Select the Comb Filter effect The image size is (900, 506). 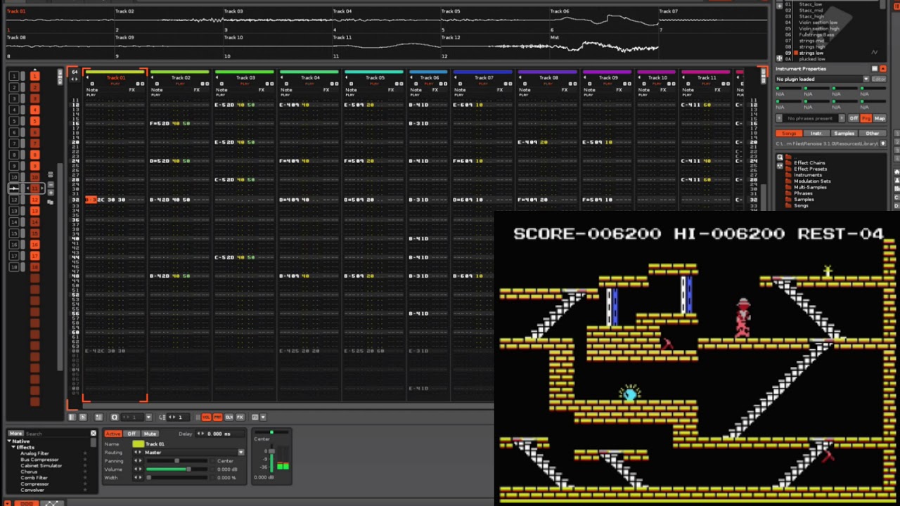click(33, 478)
